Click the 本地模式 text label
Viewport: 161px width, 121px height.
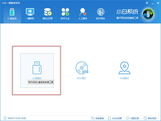coord(125,78)
